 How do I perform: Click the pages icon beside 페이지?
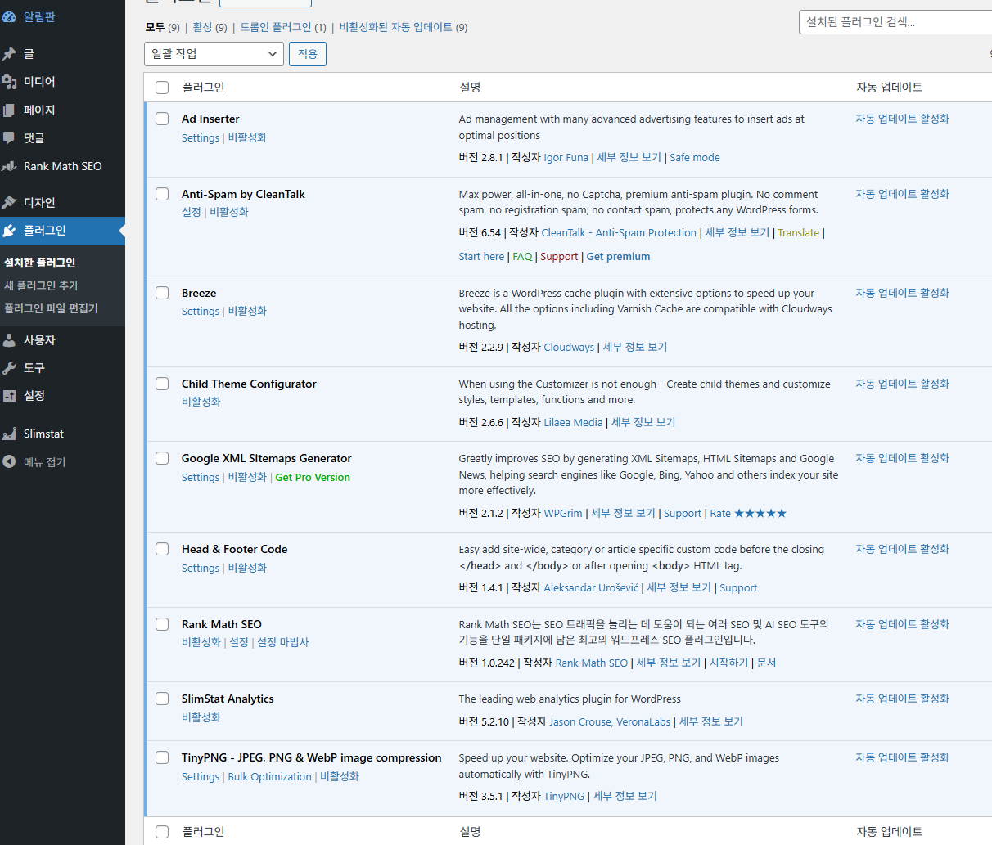click(9, 110)
